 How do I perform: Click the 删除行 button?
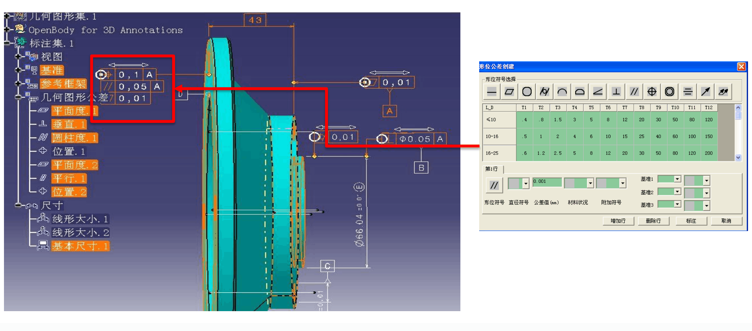pyautogui.click(x=653, y=221)
